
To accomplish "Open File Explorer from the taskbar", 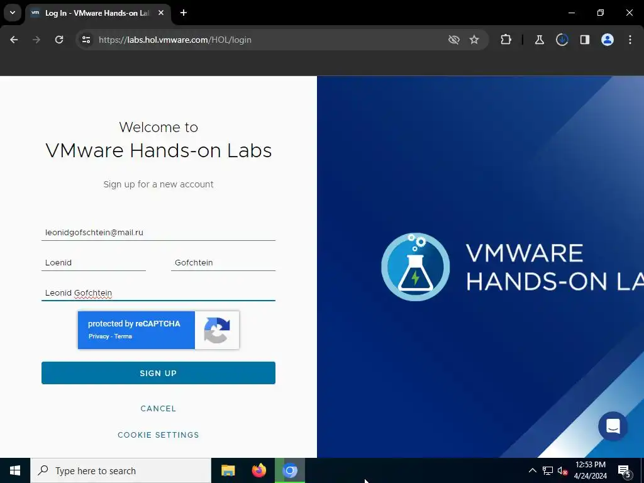I will (x=228, y=470).
